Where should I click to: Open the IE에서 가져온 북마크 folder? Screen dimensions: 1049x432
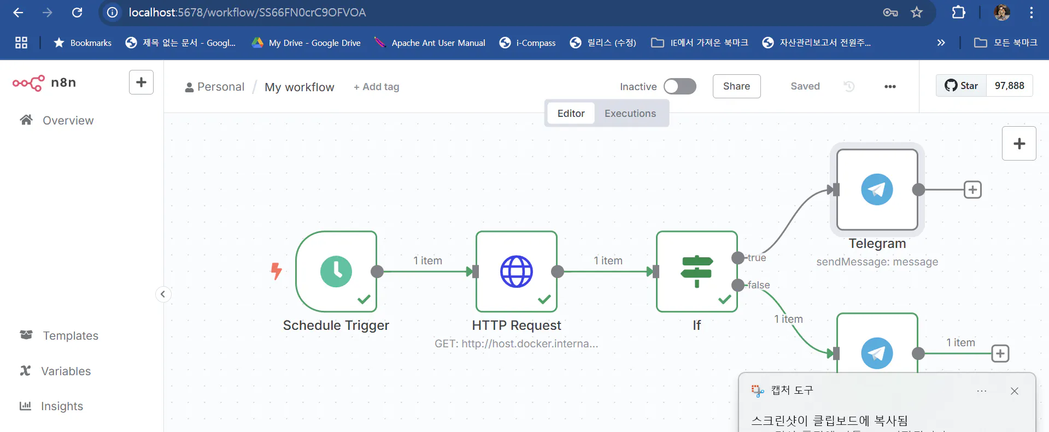point(700,43)
